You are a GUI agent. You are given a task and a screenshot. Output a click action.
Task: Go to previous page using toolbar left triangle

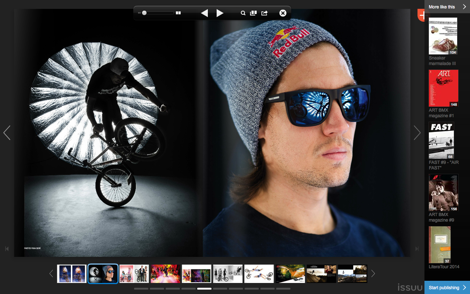[x=205, y=13]
